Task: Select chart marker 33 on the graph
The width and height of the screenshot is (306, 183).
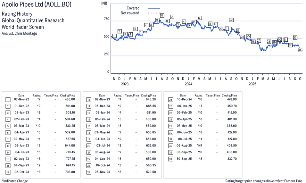Action: click(295, 37)
